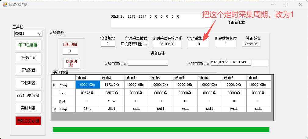Click the 设备当前时间 text box
Viewport: 308px width, 139px height.
[148, 63]
